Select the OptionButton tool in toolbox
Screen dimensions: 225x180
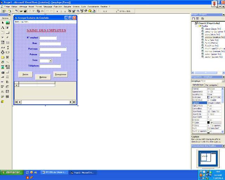coord(7,37)
